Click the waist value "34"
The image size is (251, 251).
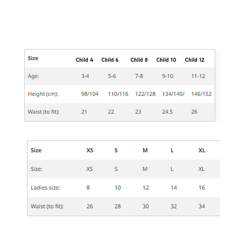202,206
